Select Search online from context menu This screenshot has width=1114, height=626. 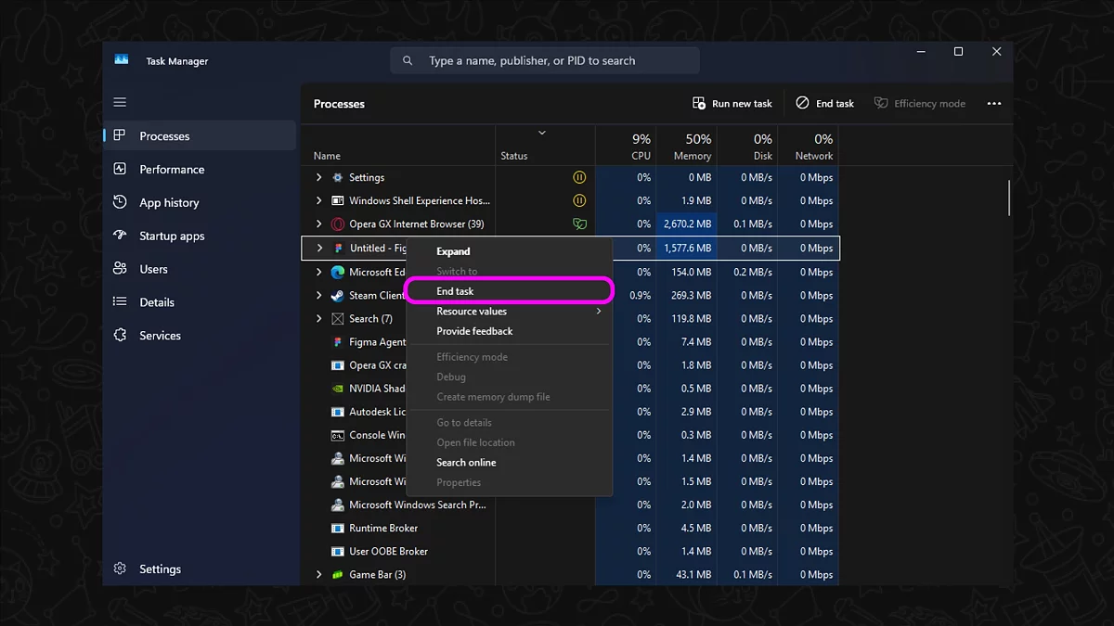(466, 463)
